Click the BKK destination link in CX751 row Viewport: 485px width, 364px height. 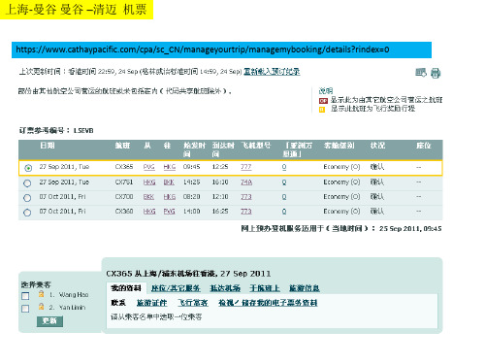pos(169,182)
